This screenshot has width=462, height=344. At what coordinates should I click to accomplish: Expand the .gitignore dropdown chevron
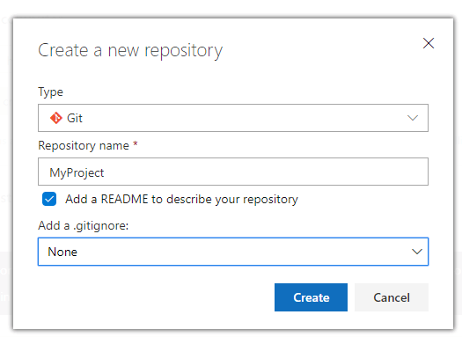(x=417, y=252)
